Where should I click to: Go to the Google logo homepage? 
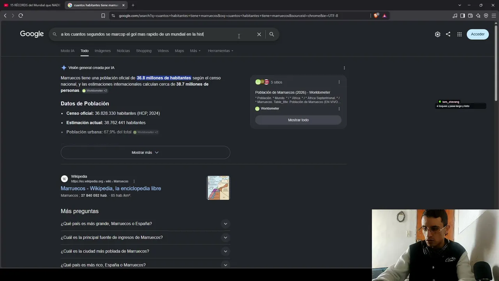click(x=32, y=34)
